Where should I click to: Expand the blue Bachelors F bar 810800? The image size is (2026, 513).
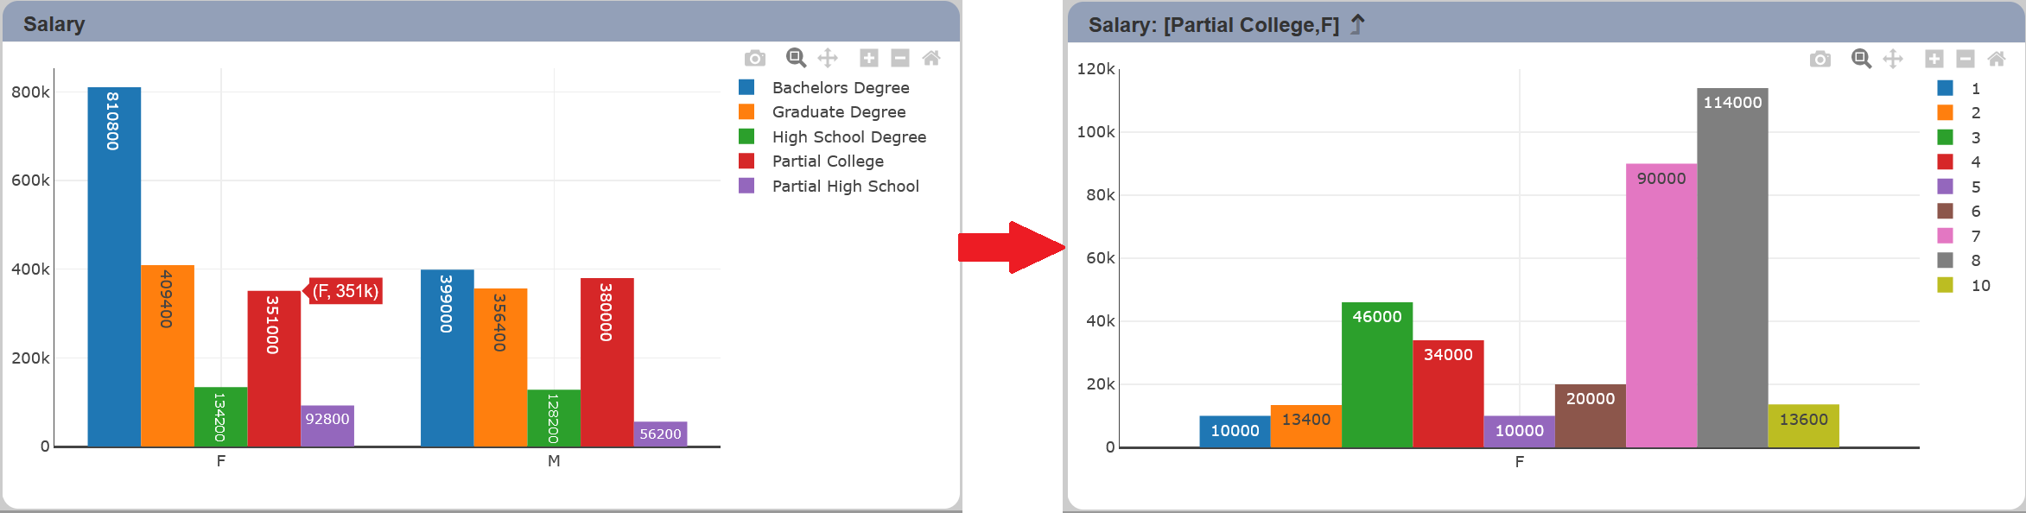coord(114,267)
